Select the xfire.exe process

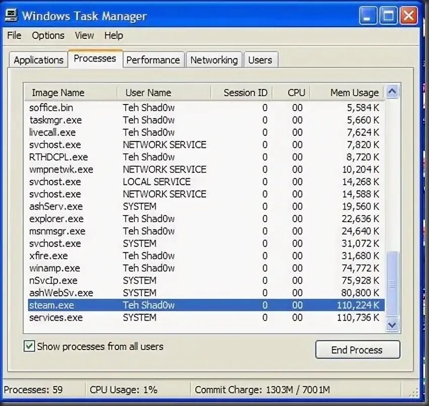click(206, 256)
